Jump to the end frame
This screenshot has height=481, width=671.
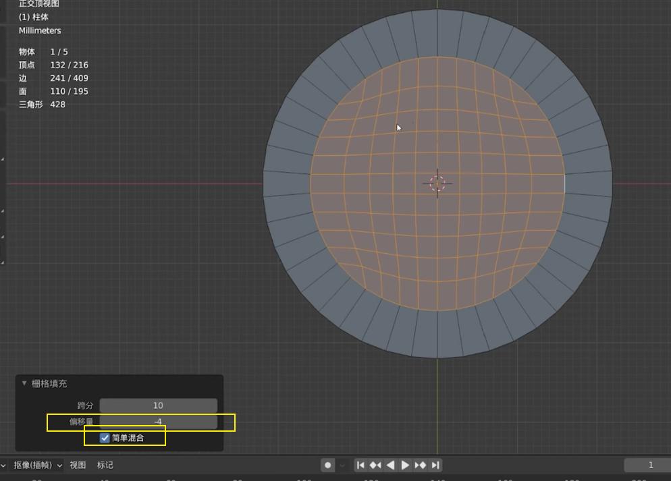(x=435, y=465)
